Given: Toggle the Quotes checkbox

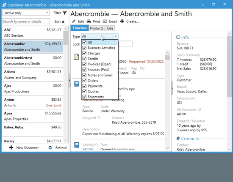Looking at the screenshot, I should (84, 91).
